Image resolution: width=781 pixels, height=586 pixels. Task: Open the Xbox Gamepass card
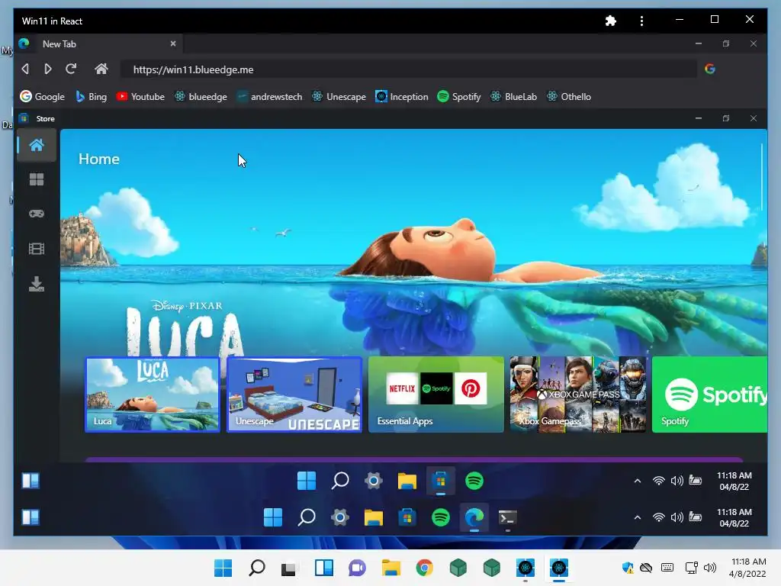(x=578, y=394)
